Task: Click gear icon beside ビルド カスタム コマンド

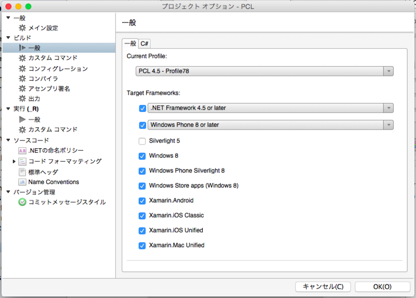Action: click(22, 58)
